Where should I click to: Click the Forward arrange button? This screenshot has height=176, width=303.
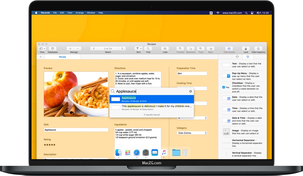pyautogui.click(x=180, y=48)
